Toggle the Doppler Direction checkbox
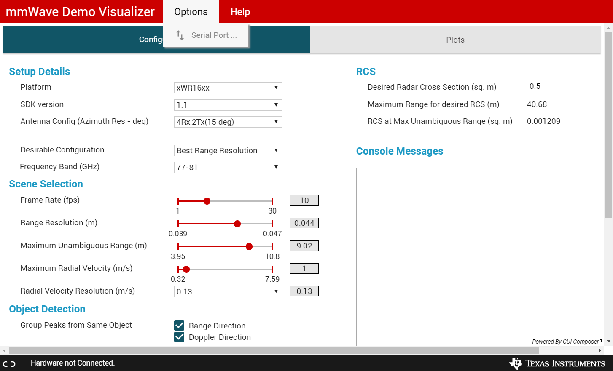This screenshot has width=613, height=371. 179,337
